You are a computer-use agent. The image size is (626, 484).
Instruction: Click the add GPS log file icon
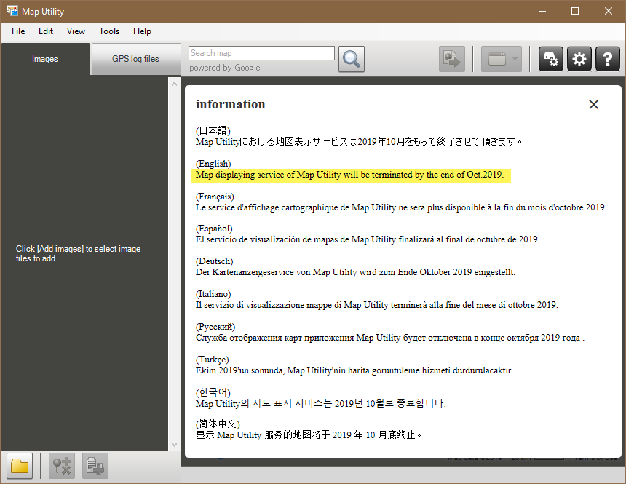95,466
